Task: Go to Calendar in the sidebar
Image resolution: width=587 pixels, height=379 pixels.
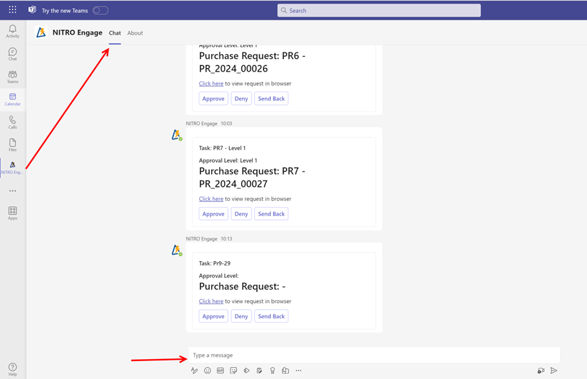Action: pos(12,99)
